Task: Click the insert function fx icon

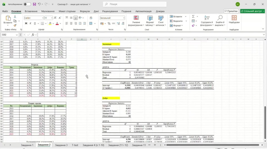Action: [x=33, y=35]
